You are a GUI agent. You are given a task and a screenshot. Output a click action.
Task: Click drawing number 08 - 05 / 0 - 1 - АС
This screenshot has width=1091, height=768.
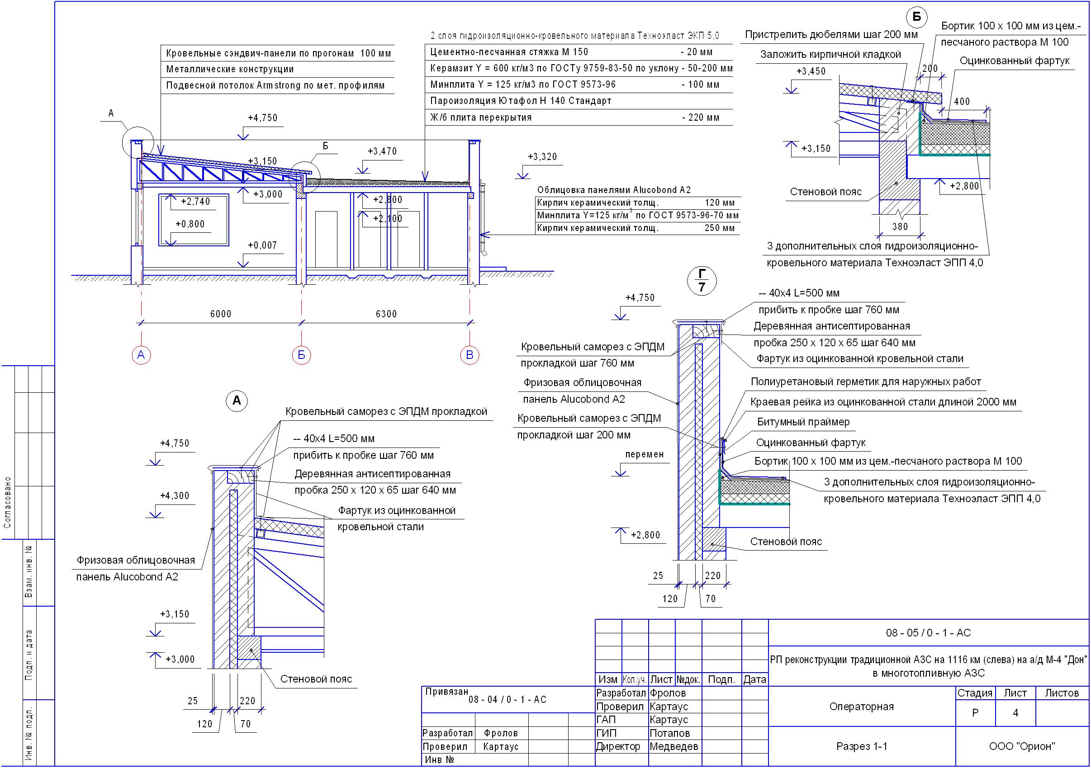pyautogui.click(x=928, y=633)
